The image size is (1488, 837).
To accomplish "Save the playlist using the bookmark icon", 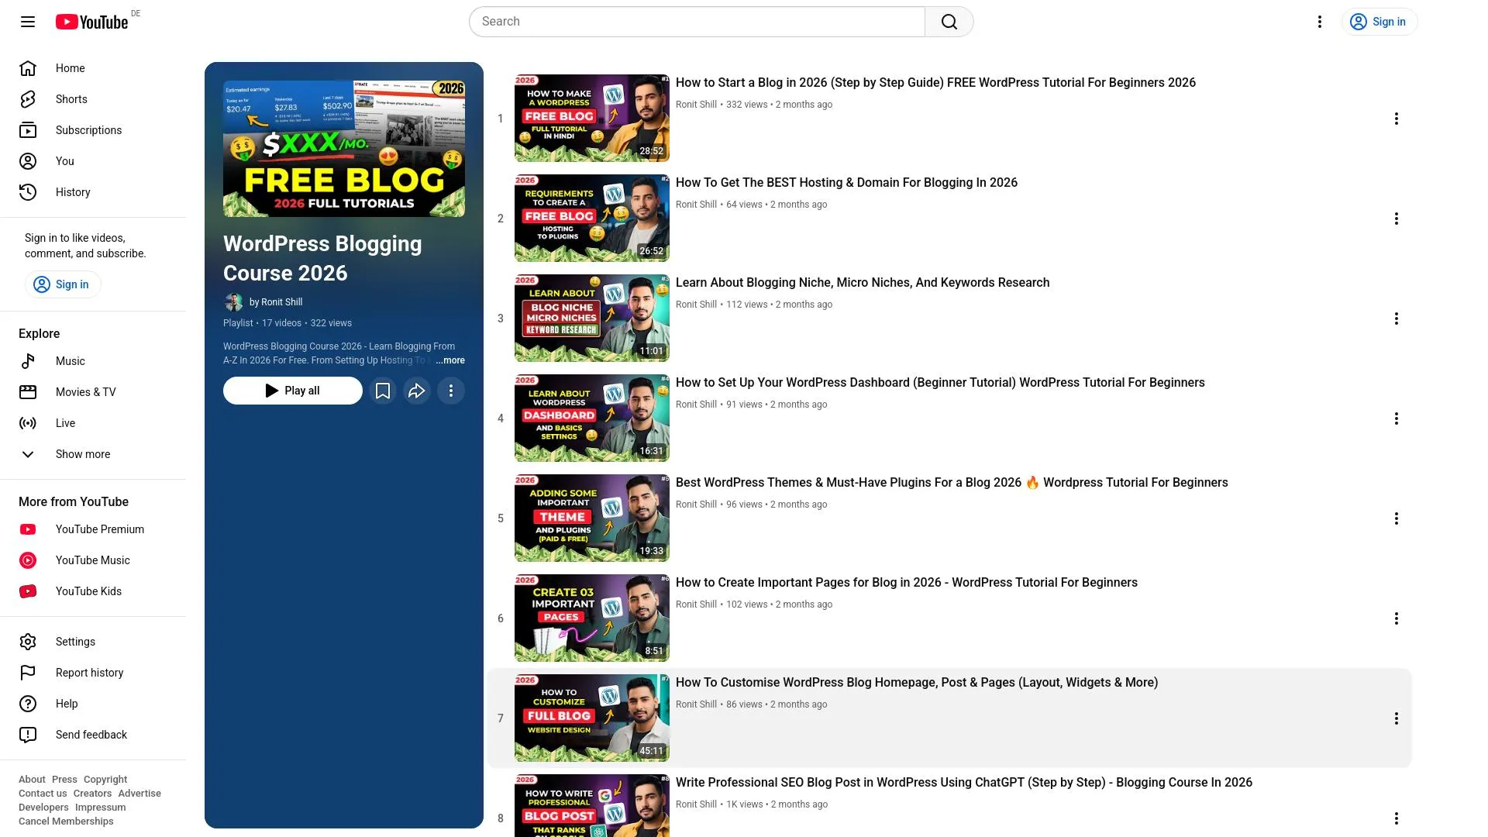I will point(383,391).
